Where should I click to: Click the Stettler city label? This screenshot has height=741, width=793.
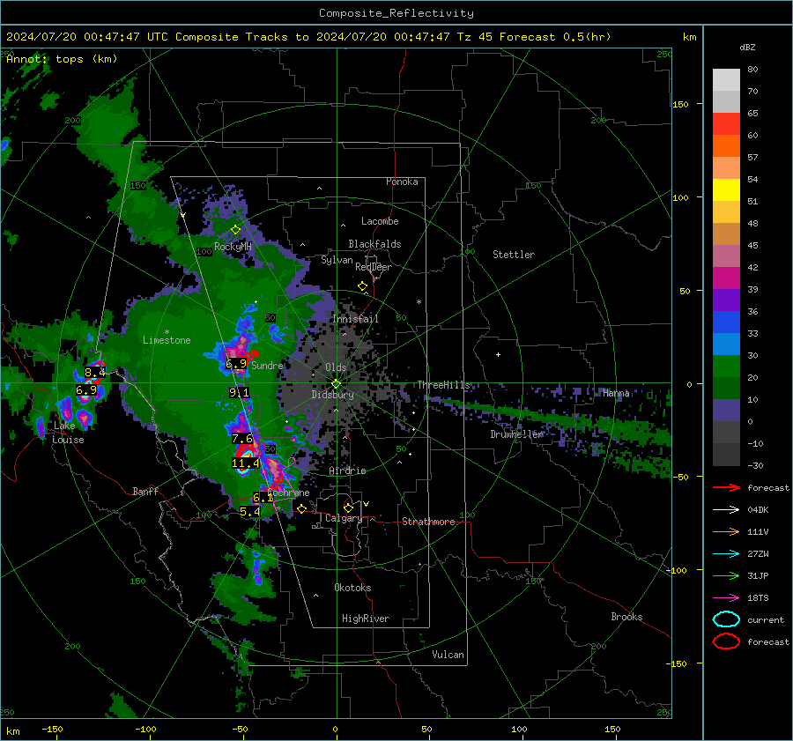point(514,255)
